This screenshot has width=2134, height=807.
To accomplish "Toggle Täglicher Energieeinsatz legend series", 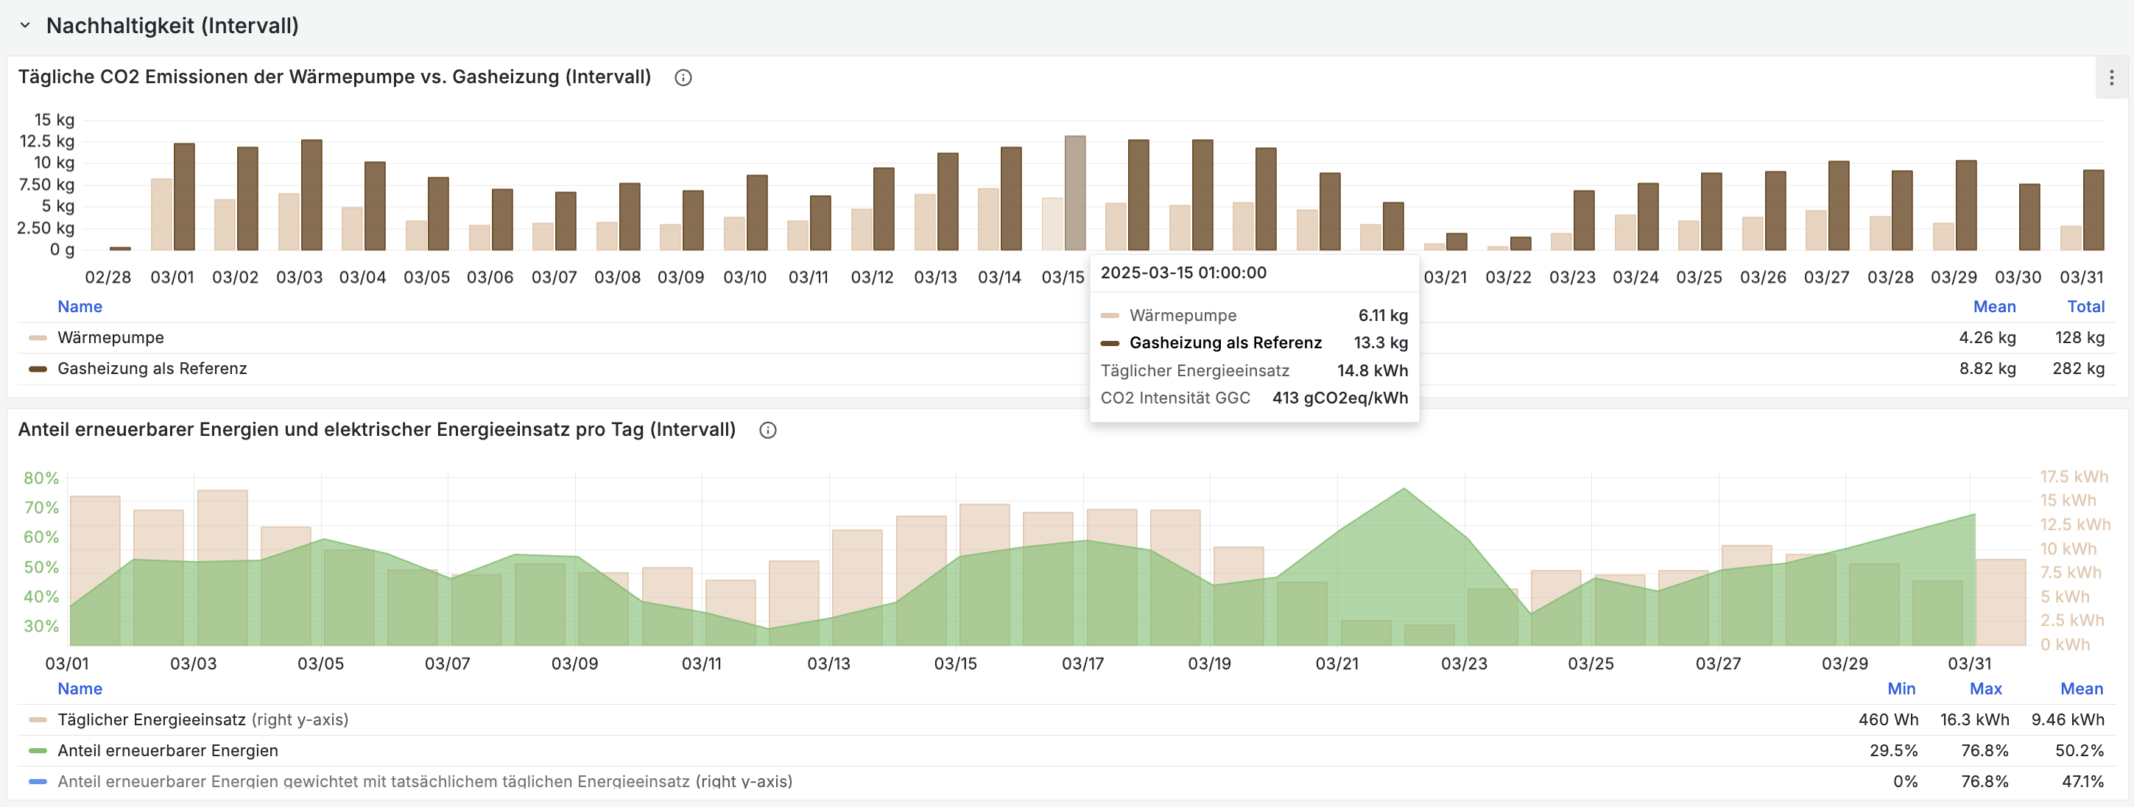I will point(151,719).
